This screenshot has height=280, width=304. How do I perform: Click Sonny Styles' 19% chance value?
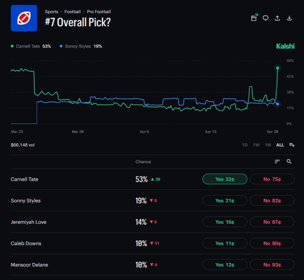(141, 200)
